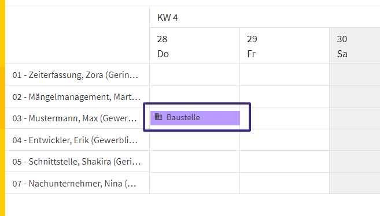Screen dimensions: 380x216
Task: Click Friday cell for Mustermann, Max
Action: tap(285, 118)
